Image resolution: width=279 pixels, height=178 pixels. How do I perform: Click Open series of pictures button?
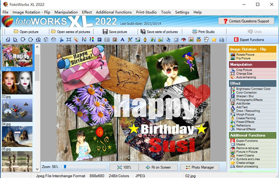(71, 32)
